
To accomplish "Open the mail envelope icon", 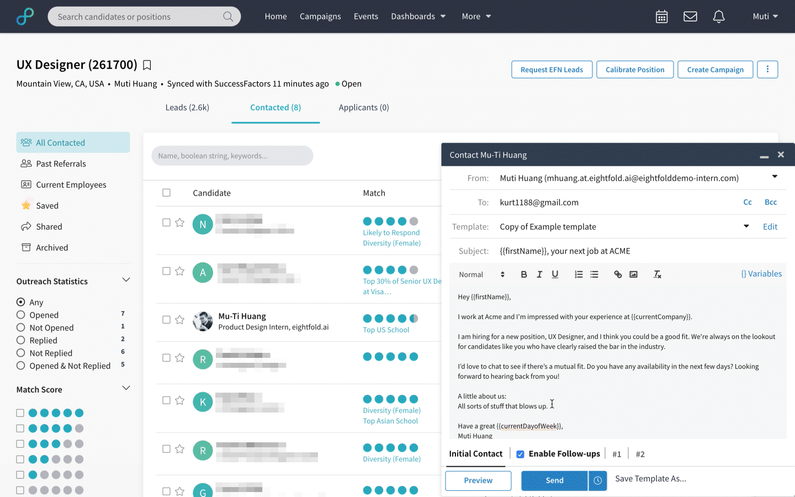I will [690, 17].
